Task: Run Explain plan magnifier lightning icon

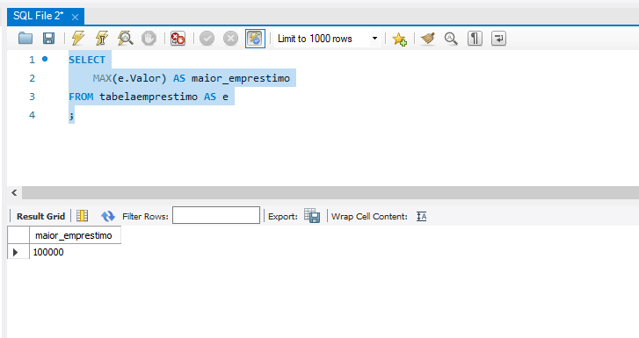Action: coord(125,39)
